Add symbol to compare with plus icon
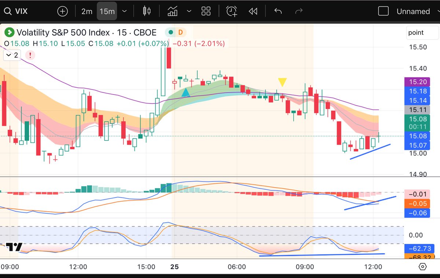 [63, 11]
